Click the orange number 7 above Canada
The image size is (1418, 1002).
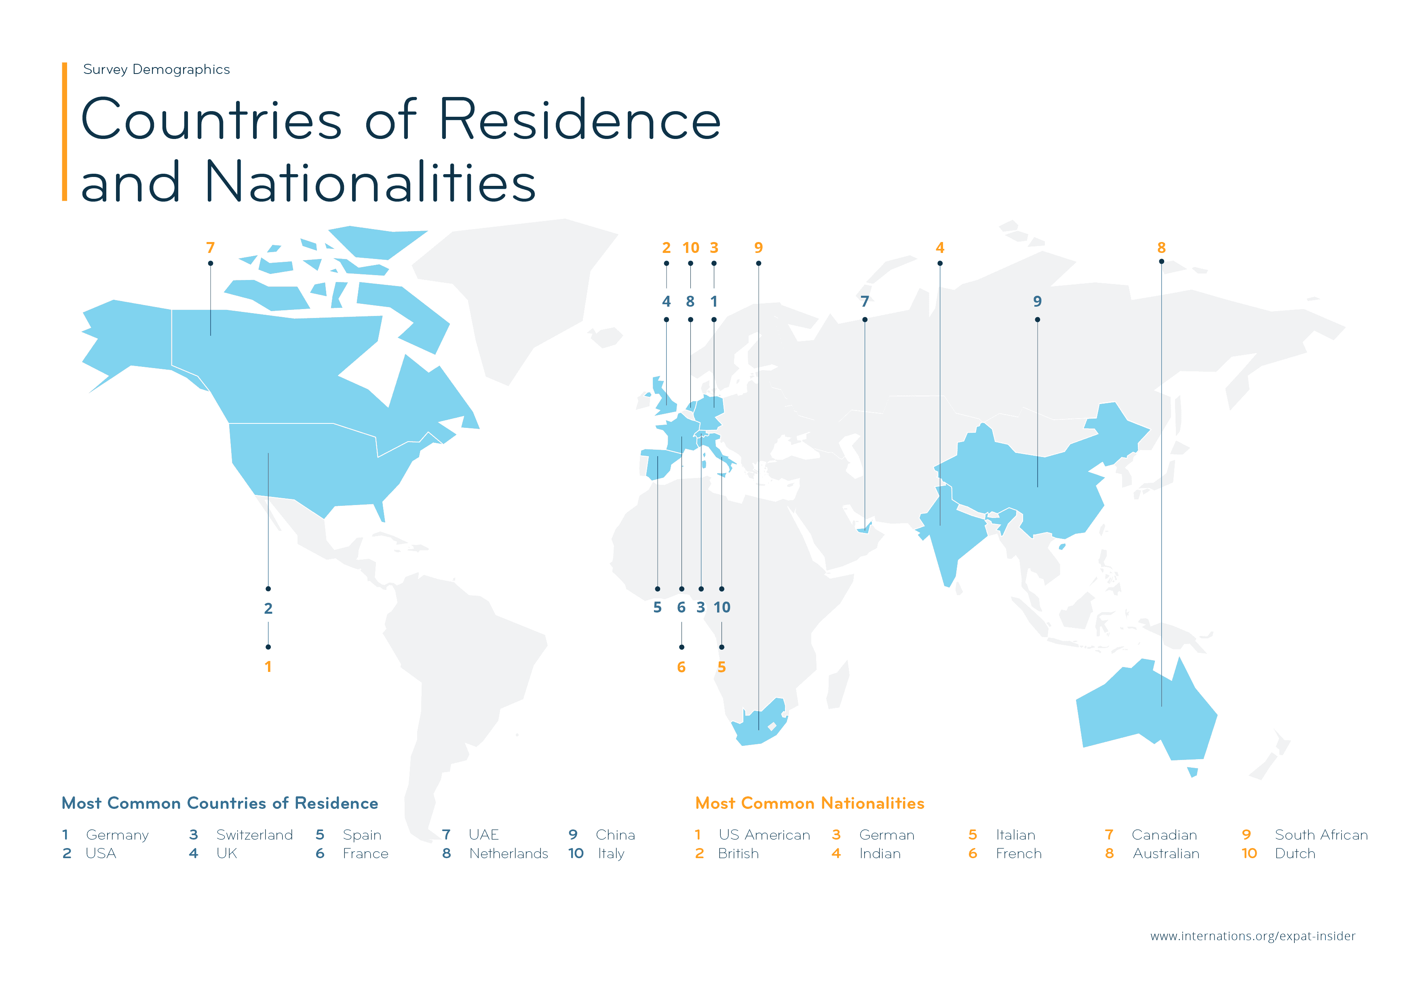click(211, 248)
